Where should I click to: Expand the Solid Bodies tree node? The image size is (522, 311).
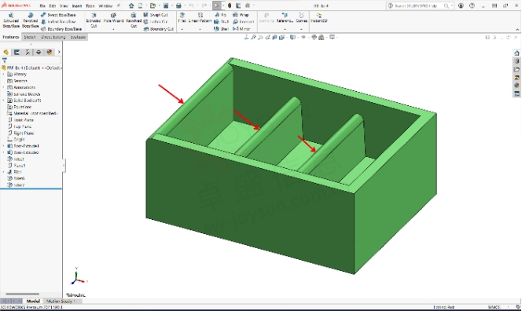4,100
